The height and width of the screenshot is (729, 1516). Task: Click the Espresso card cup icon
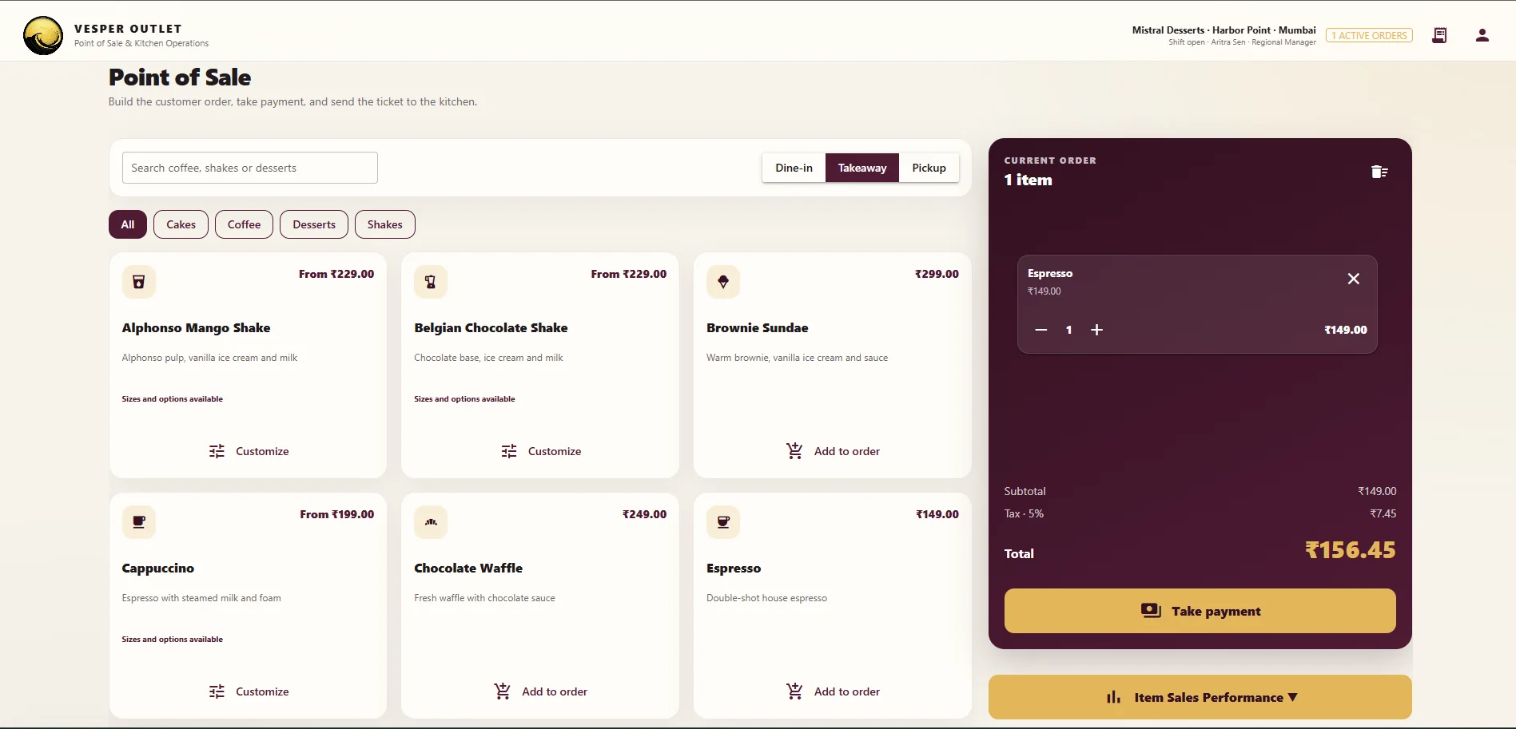coord(723,522)
